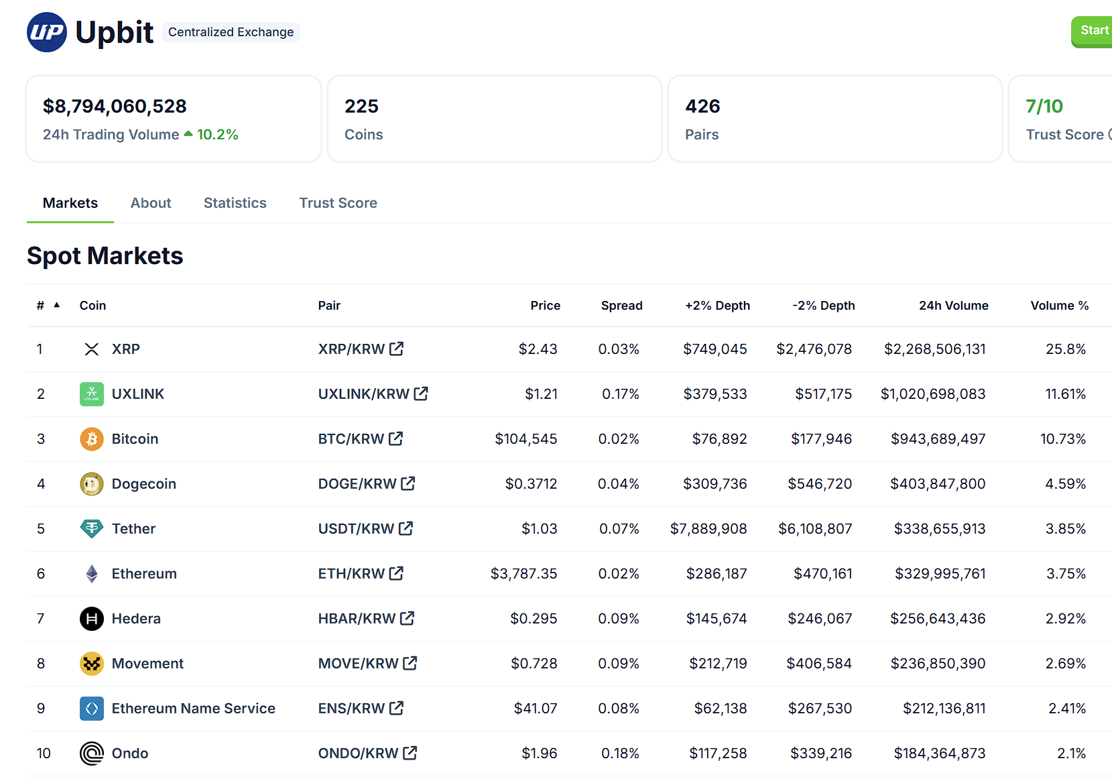The height and width of the screenshot is (777, 1112).
Task: Open external link icon next to XRP/KRW
Action: [x=397, y=349]
